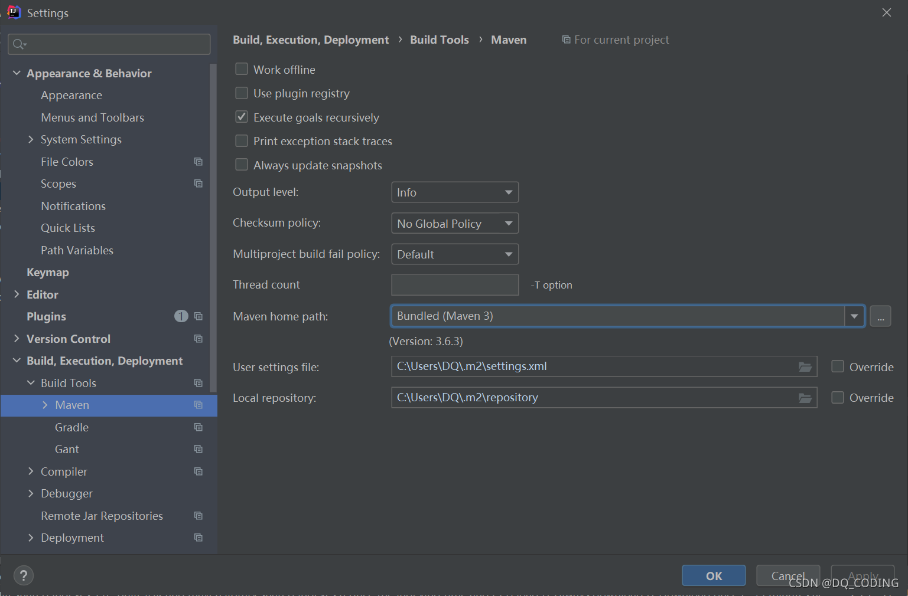This screenshot has height=596, width=908.
Task: Expand the Maven subtree arrow
Action: click(45, 405)
